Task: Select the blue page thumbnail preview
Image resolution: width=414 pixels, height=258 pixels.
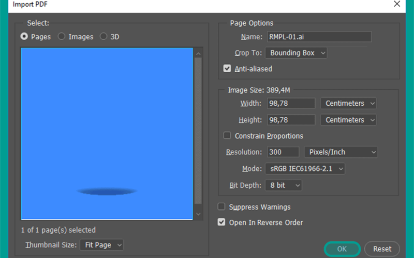Action: 107,134
